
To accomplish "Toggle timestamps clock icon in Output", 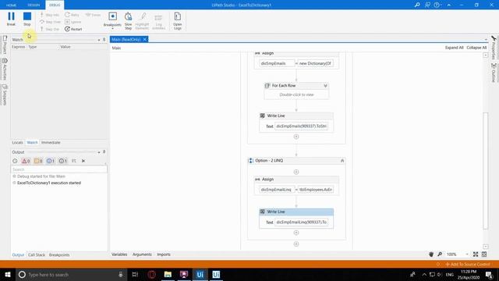I will pyautogui.click(x=15, y=161).
